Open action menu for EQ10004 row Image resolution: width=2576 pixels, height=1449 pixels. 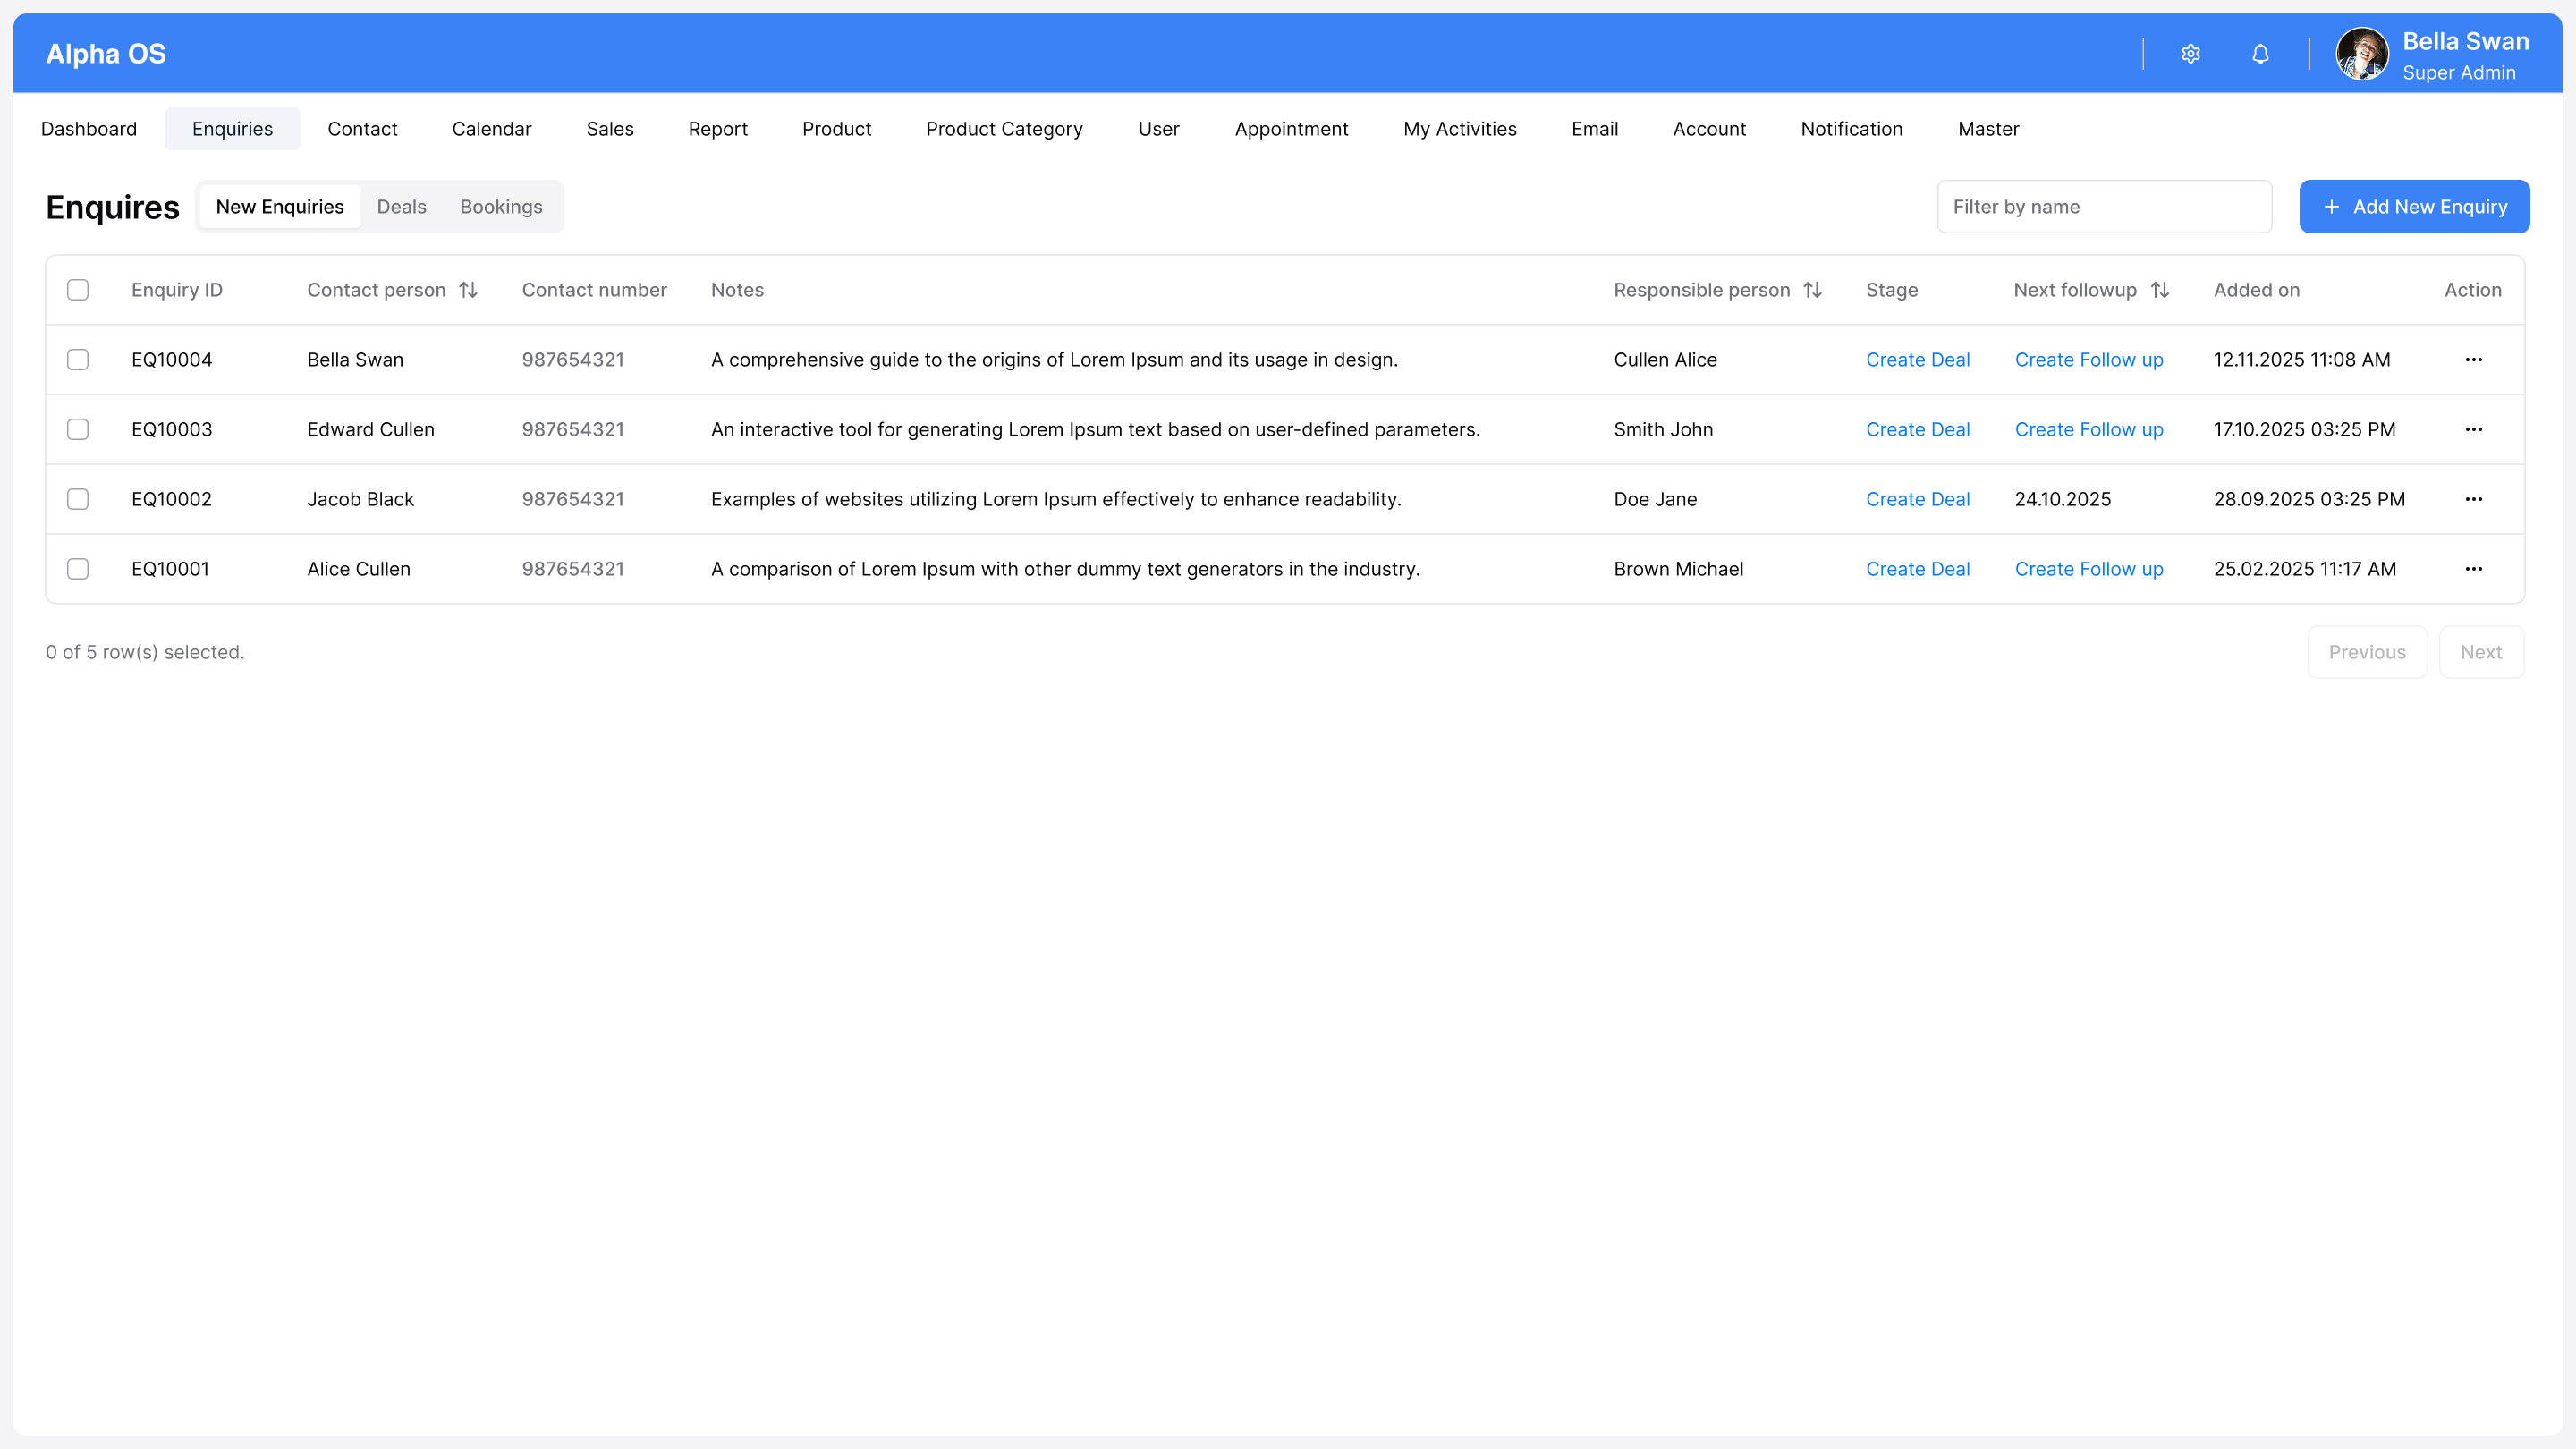click(x=2473, y=360)
